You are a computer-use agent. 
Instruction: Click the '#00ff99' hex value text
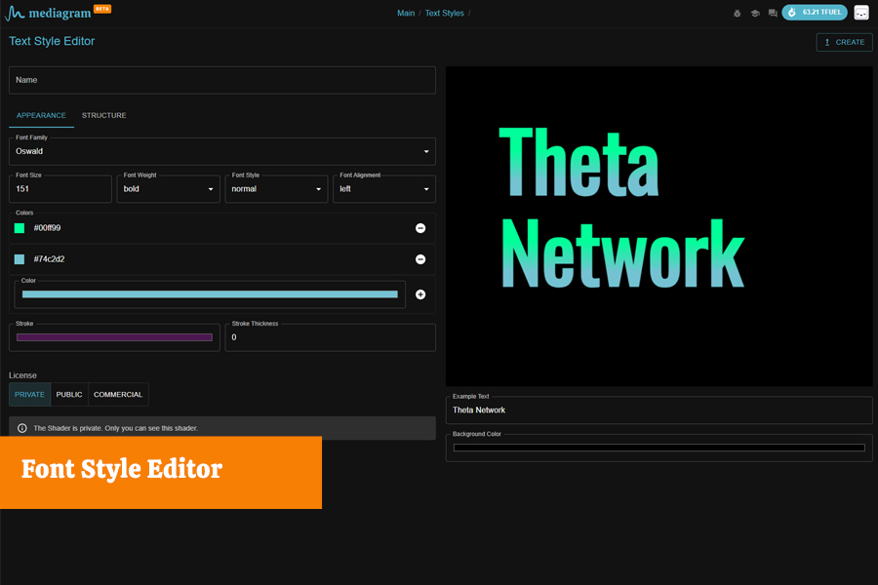[47, 228]
